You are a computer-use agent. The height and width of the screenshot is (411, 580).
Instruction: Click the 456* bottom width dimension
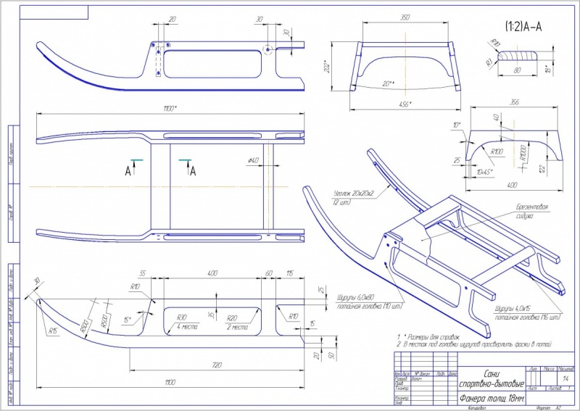tap(405, 104)
